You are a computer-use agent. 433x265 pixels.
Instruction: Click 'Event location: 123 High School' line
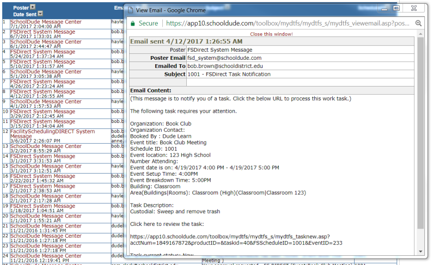[x=170, y=155]
